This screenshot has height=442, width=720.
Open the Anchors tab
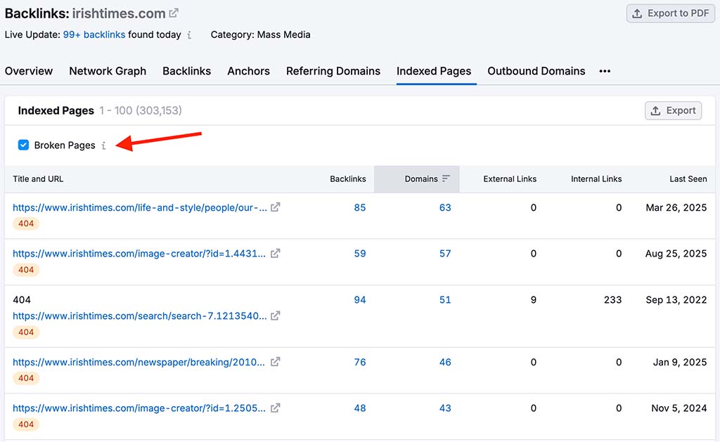pyautogui.click(x=248, y=71)
